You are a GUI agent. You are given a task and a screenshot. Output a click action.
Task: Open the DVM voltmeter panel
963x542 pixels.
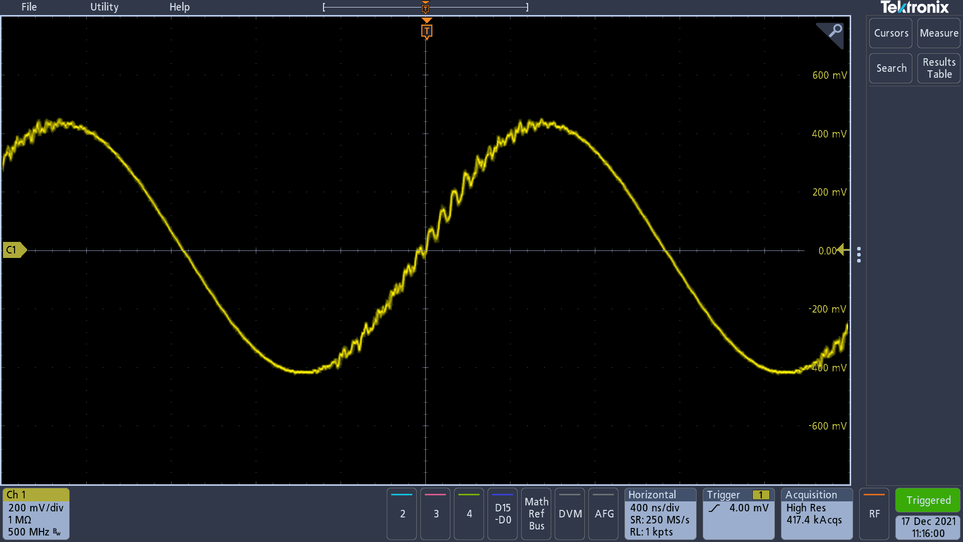[570, 514]
